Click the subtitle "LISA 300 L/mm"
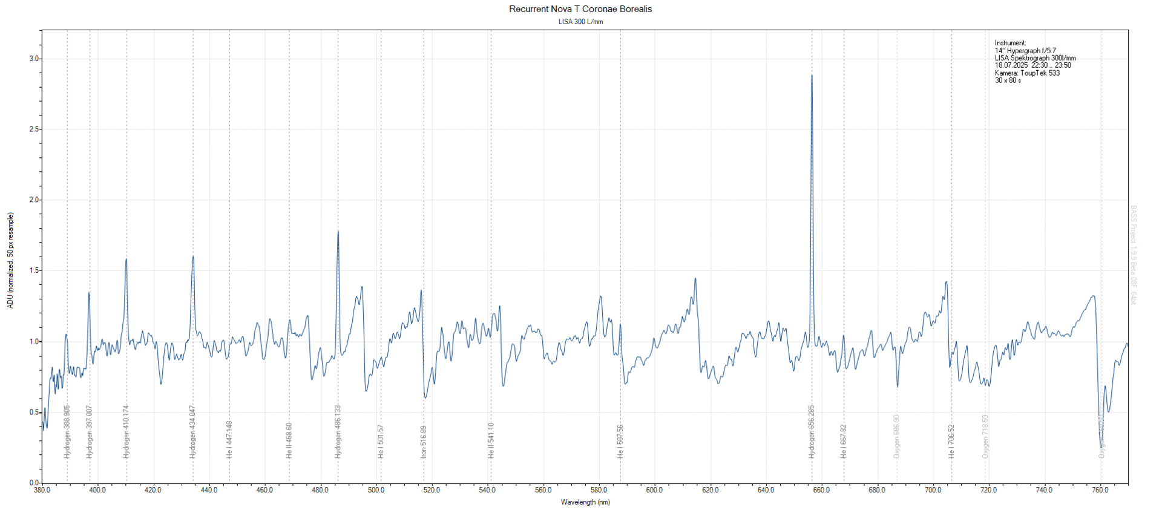 pos(580,22)
